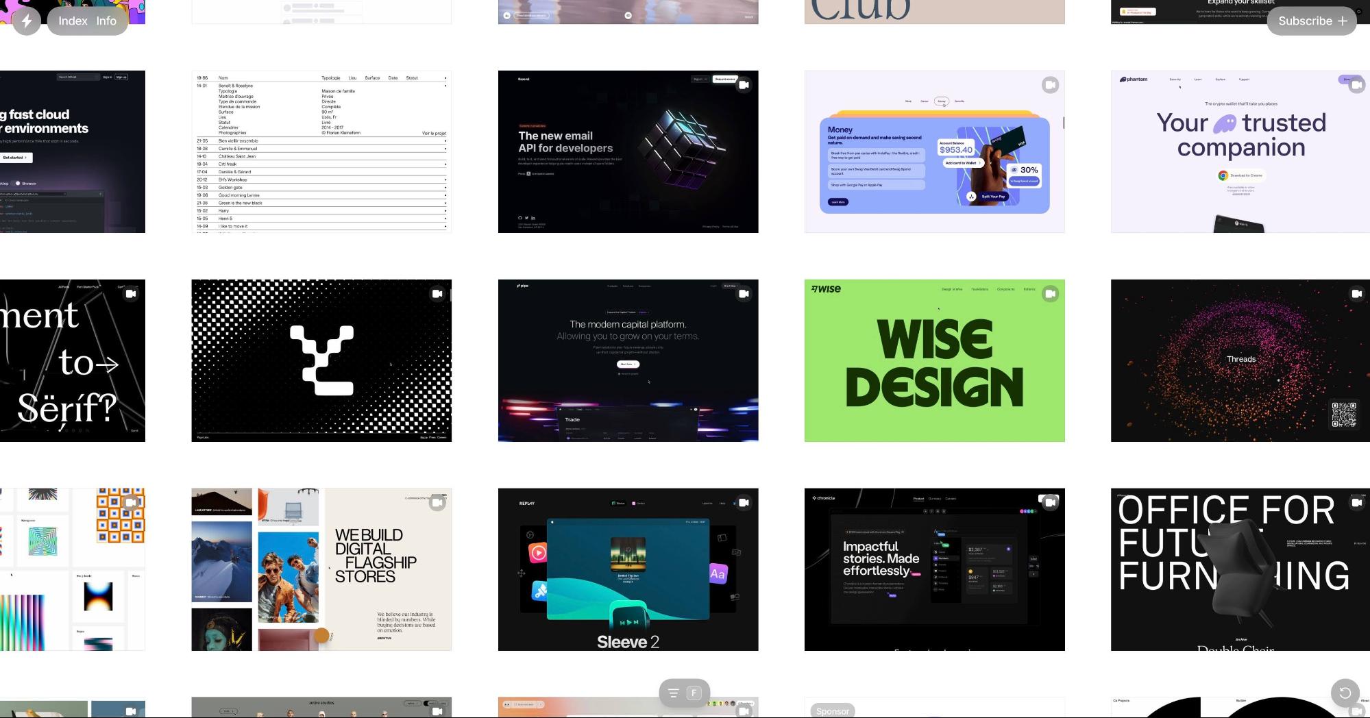Click the lightning bolt icon top left
The width and height of the screenshot is (1370, 718).
[x=27, y=21]
